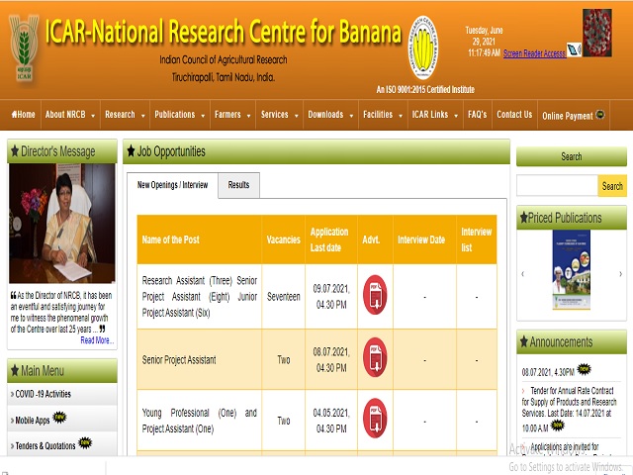Open the coronavirus image in the header
The height and width of the screenshot is (475, 633).
597,33
